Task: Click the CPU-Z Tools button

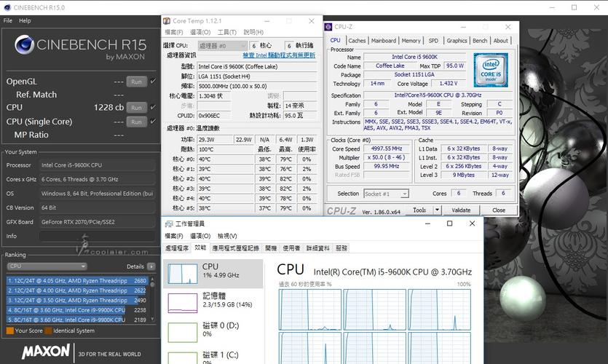Action: point(419,210)
